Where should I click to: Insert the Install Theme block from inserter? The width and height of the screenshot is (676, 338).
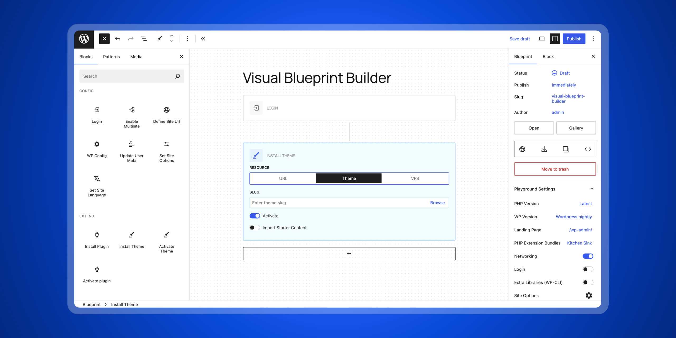coord(132,240)
